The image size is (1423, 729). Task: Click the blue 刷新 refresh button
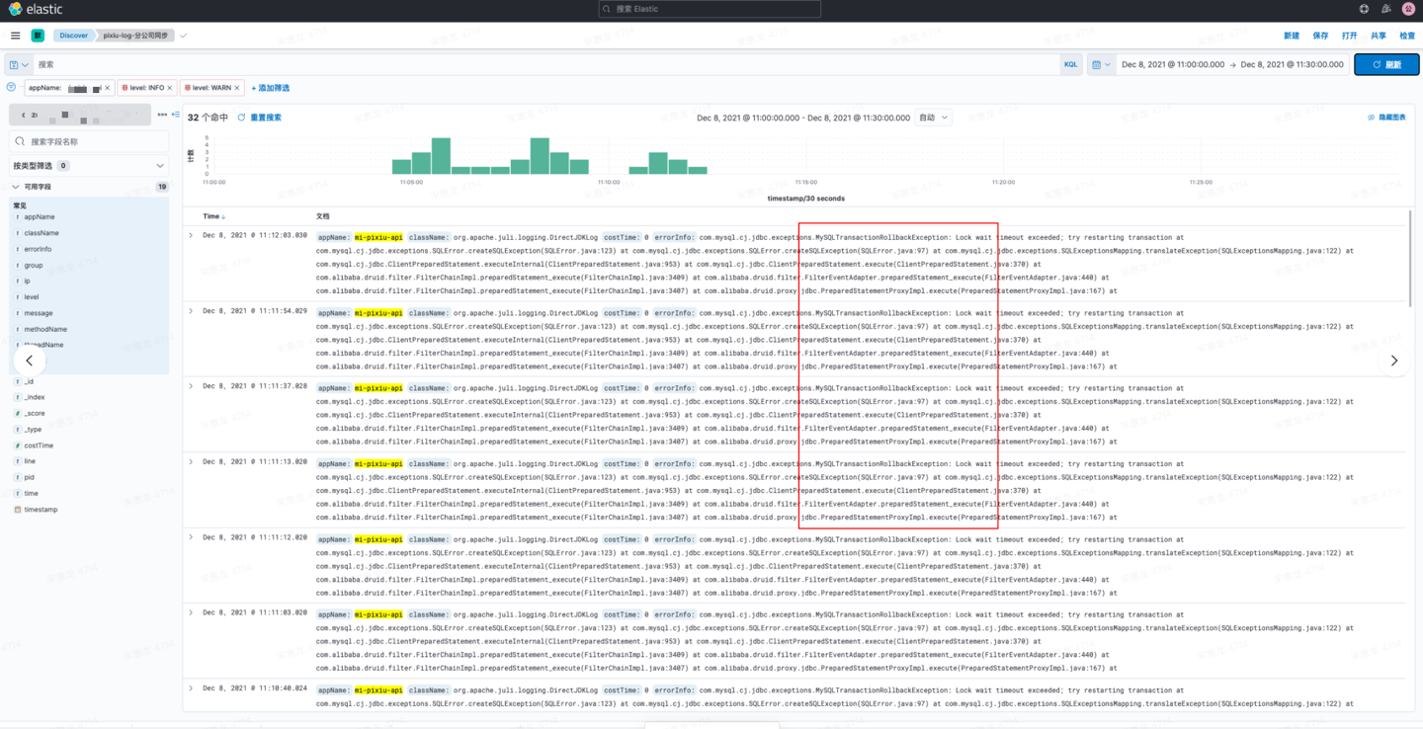(x=1386, y=64)
